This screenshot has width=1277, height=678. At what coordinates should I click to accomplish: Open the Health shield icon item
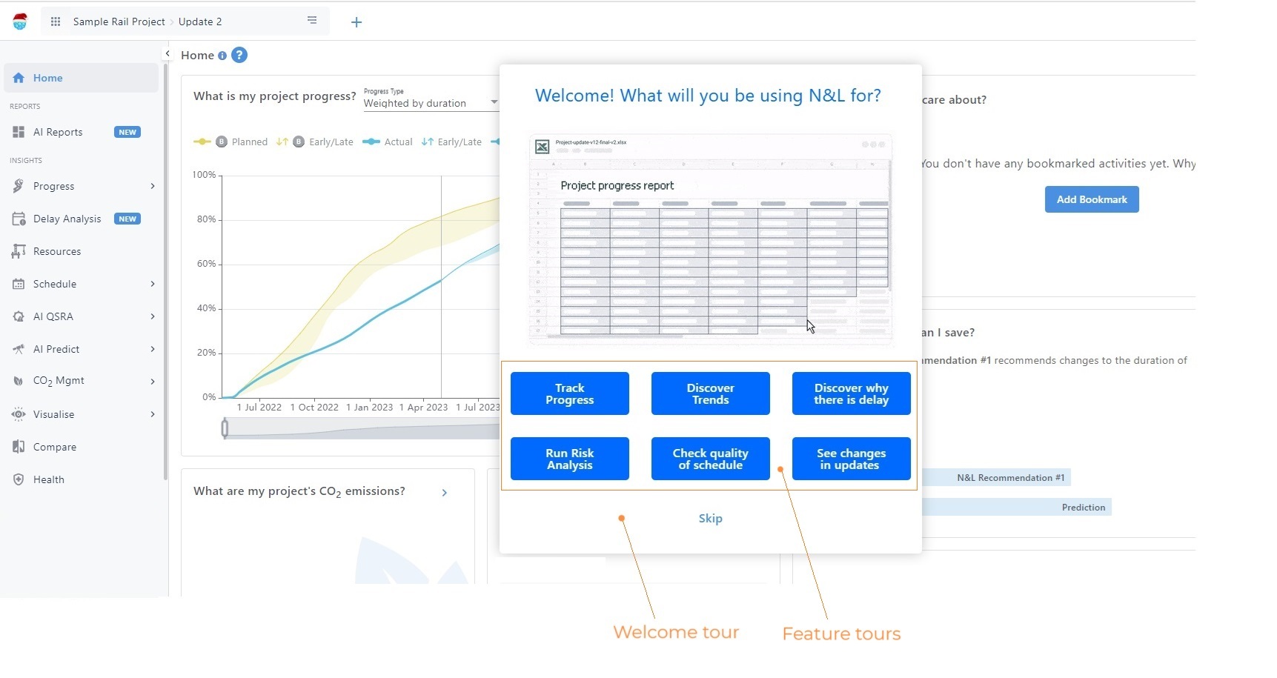(48, 479)
